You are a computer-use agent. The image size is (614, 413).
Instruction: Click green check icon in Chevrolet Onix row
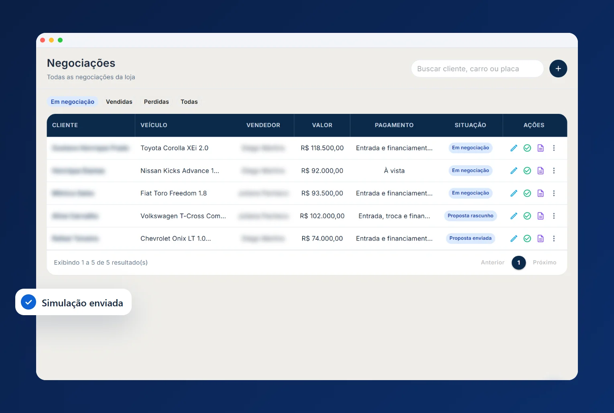point(527,239)
